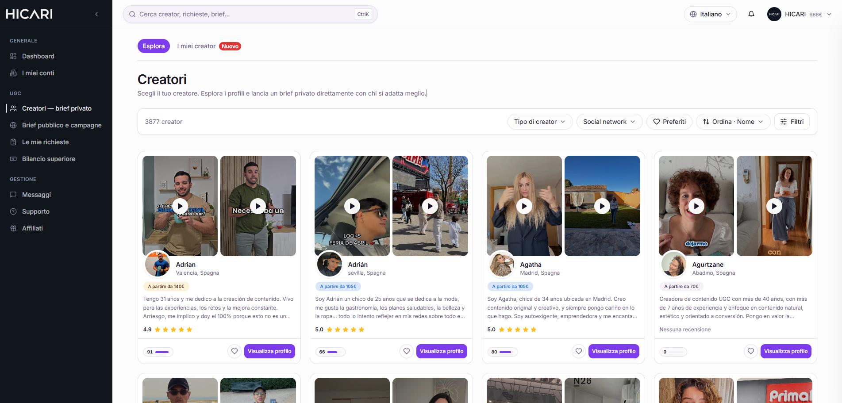Play Adrián's fairground video
842x403 pixels.
pos(430,206)
